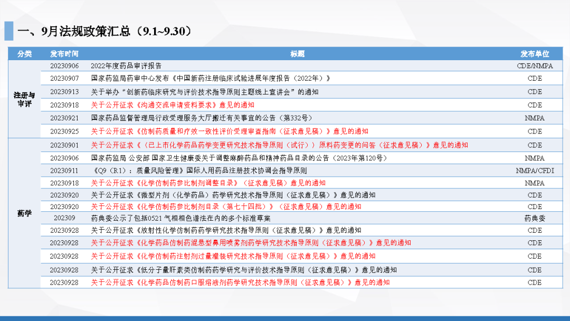Open the 参比制剂目录（第七十四批）notice link
This screenshot has width=570, height=321.
click(x=226, y=206)
